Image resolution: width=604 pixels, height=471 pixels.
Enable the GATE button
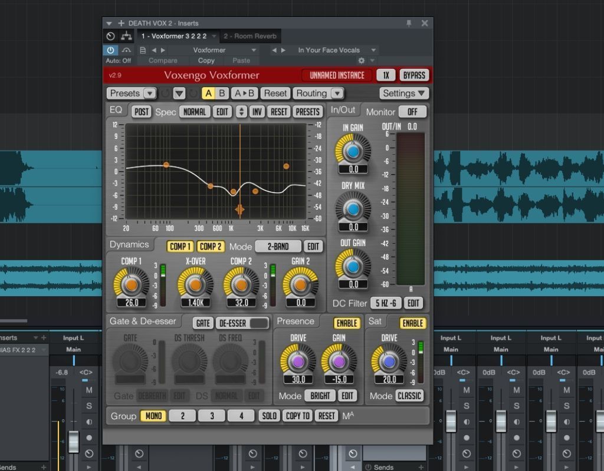tap(203, 323)
